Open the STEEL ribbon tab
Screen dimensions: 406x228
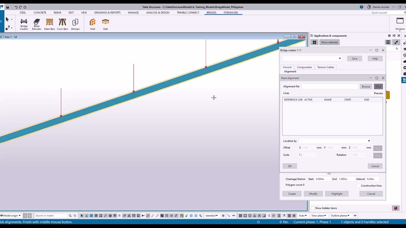pos(23,13)
